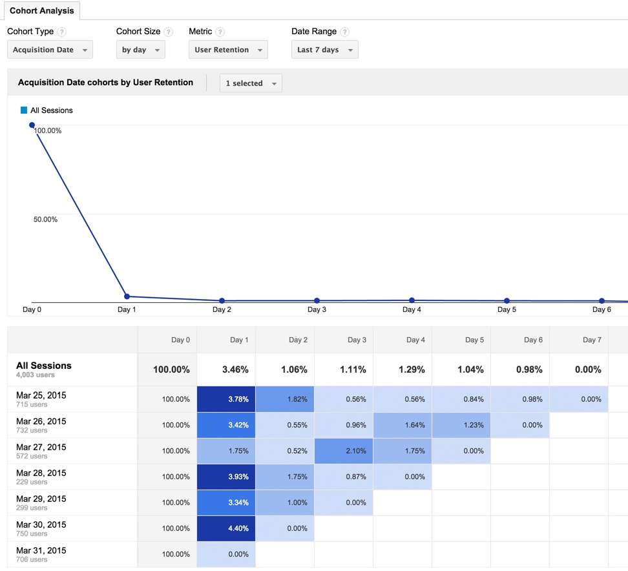Click the All Sessions summary row label
628x571 pixels.
tap(44, 366)
